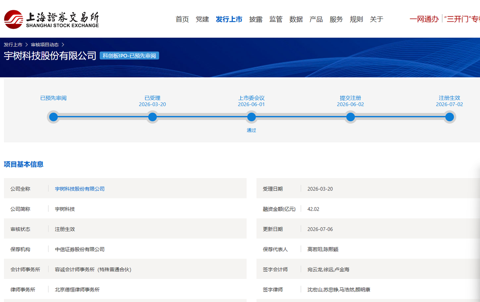Viewport: 480px width, 302px height.
Task: Go to the "三开门"专栏 link
Action: pos(462,19)
